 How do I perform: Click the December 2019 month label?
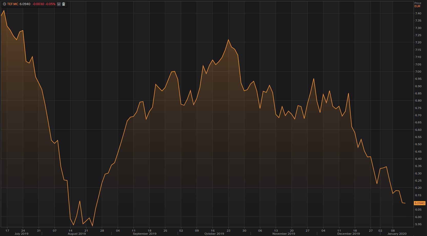click(x=349, y=234)
